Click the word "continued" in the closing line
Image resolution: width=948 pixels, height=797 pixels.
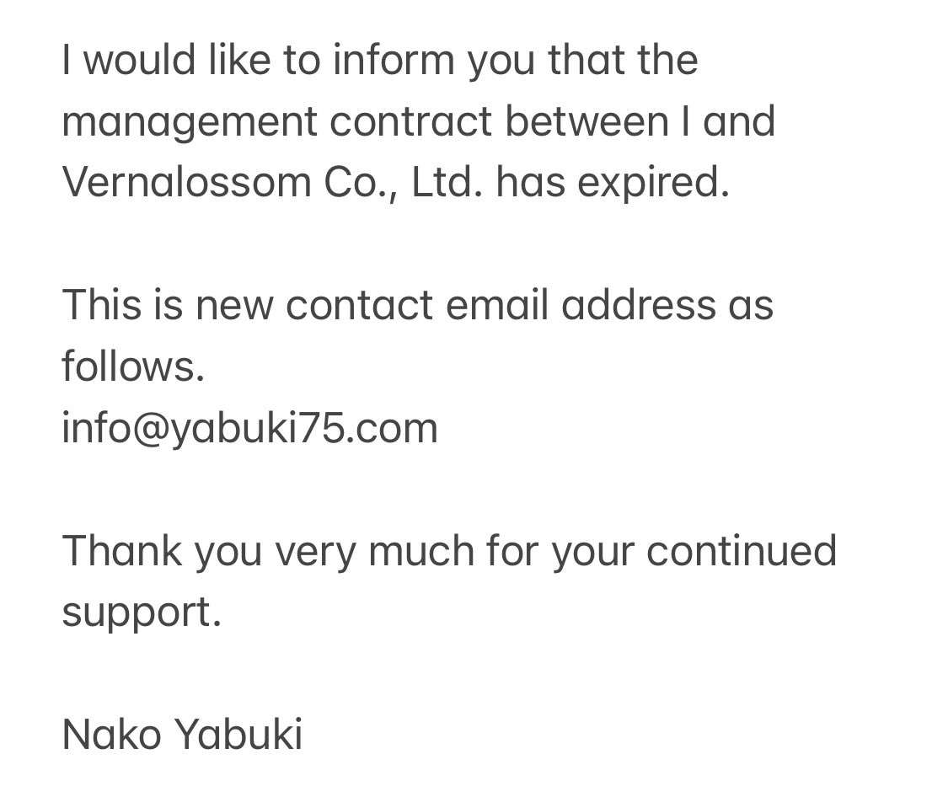tap(741, 551)
